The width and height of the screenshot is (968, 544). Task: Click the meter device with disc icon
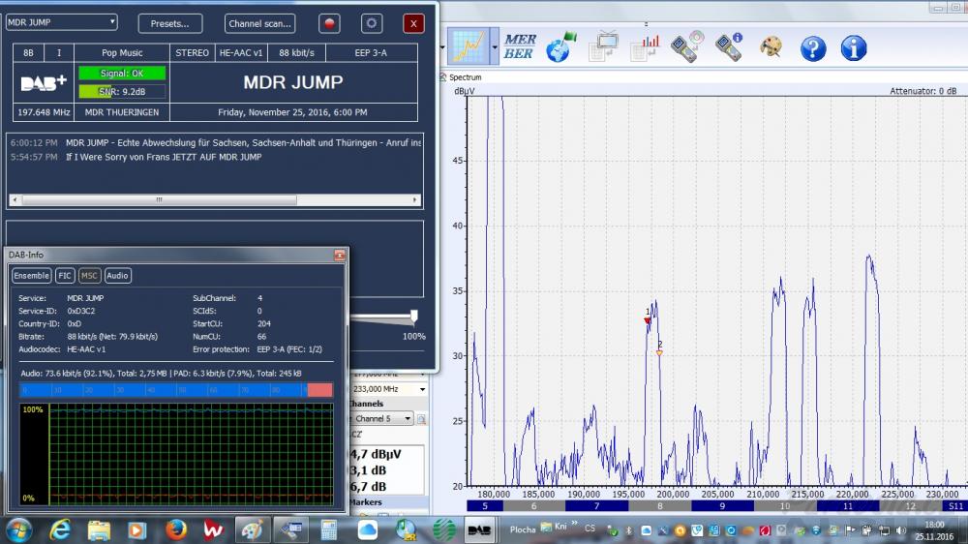pos(687,46)
